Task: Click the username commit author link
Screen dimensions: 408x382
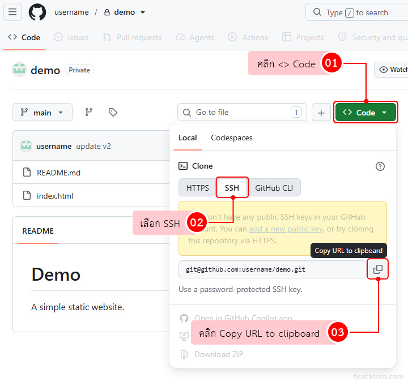Action: [54, 147]
